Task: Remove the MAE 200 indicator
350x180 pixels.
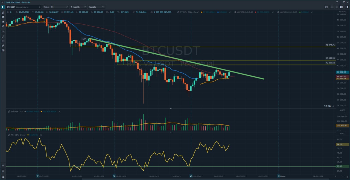Action: [x=312, y=12]
